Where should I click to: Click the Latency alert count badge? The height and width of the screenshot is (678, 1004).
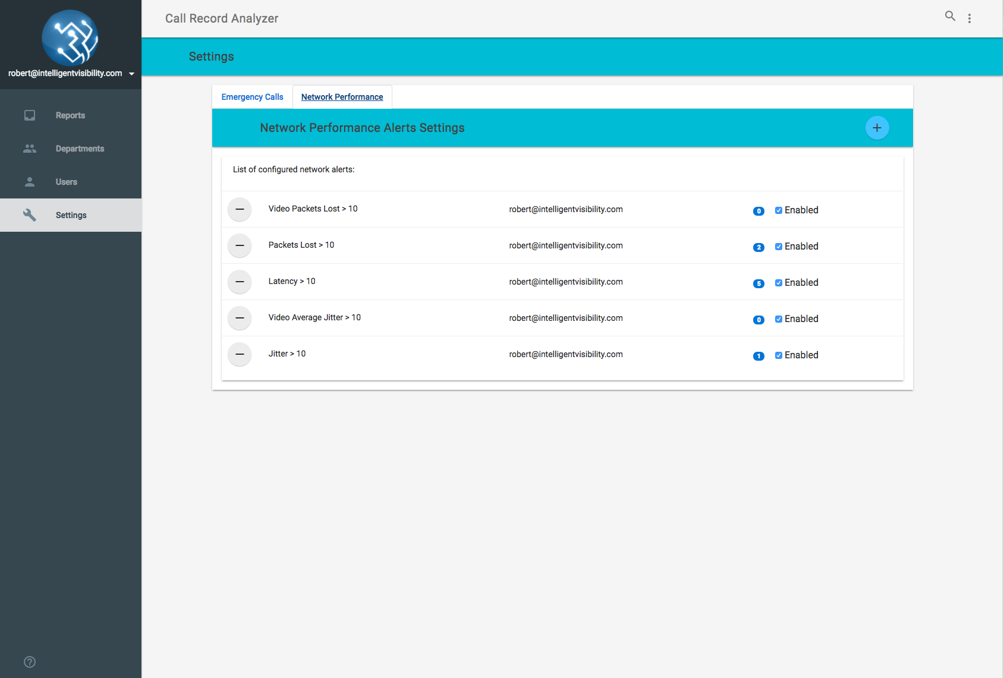coord(758,283)
